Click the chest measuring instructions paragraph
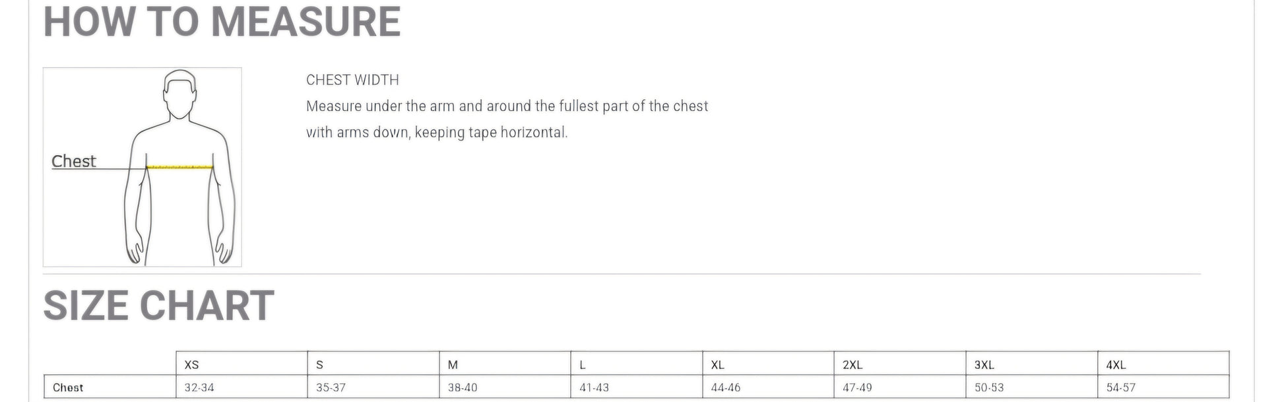Viewport: 1284px width, 402px height. coord(506,119)
